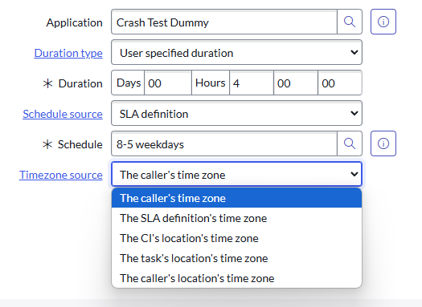Open the Schedule source dropdown

(x=236, y=113)
